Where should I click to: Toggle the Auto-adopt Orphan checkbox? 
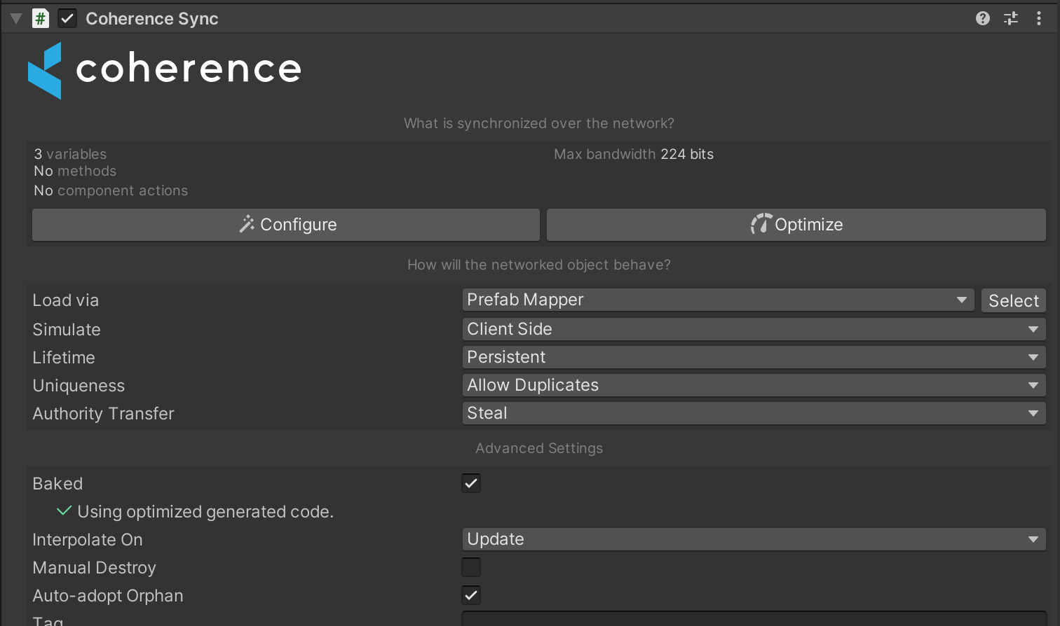coord(471,595)
